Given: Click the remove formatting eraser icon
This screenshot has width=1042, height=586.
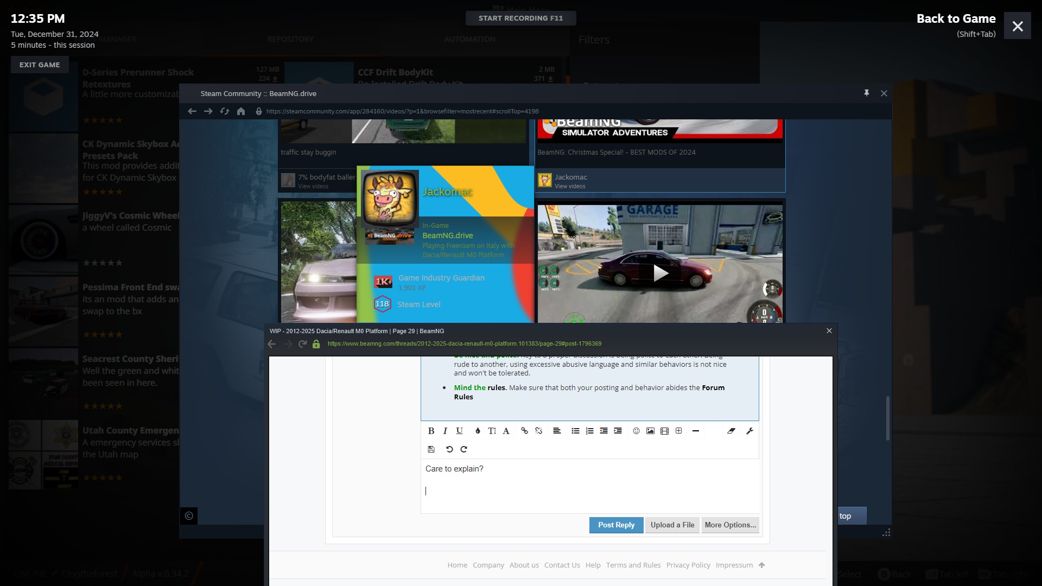Looking at the screenshot, I should pyautogui.click(x=731, y=431).
